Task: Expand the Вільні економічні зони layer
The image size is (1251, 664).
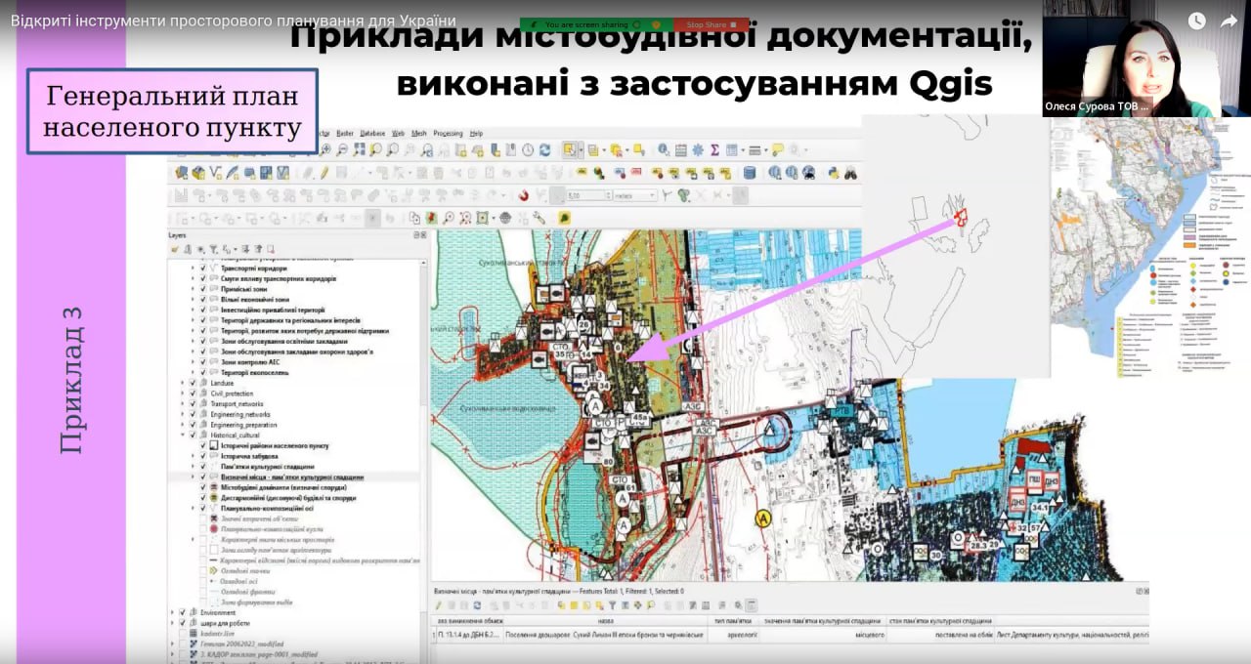Action: click(x=194, y=299)
